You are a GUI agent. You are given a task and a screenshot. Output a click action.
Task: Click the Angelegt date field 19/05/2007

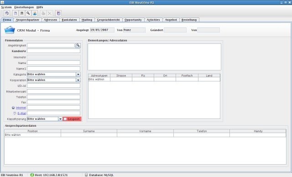[x=102, y=30]
